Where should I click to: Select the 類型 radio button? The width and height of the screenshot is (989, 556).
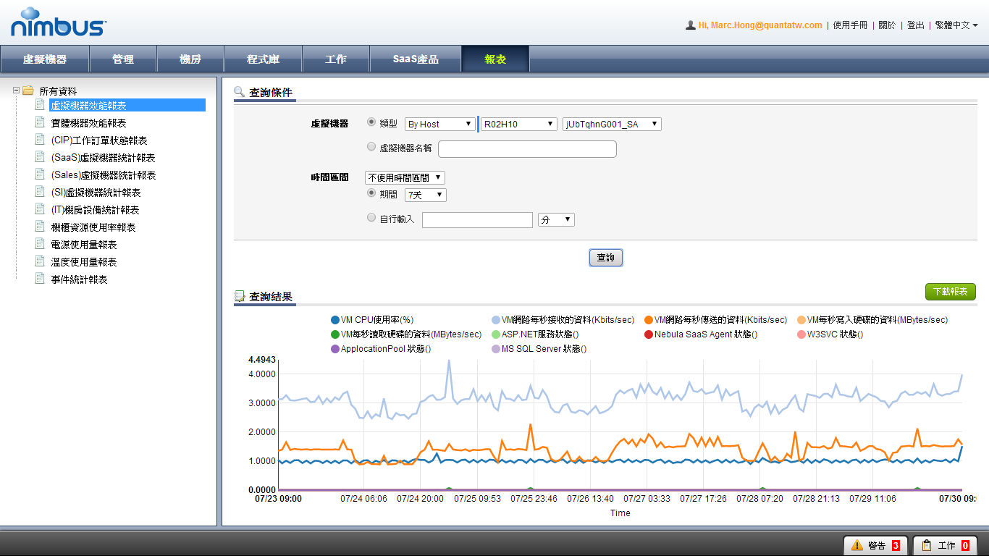coord(372,123)
